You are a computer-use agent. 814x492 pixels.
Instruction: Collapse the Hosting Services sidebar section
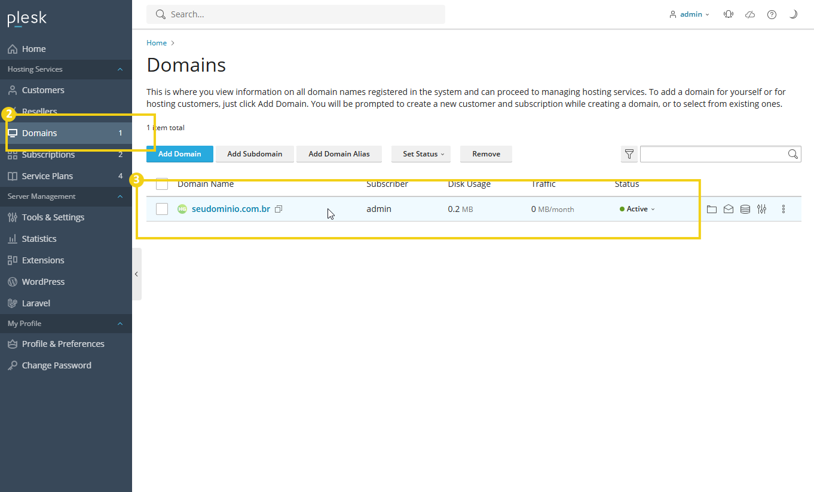pyautogui.click(x=120, y=69)
